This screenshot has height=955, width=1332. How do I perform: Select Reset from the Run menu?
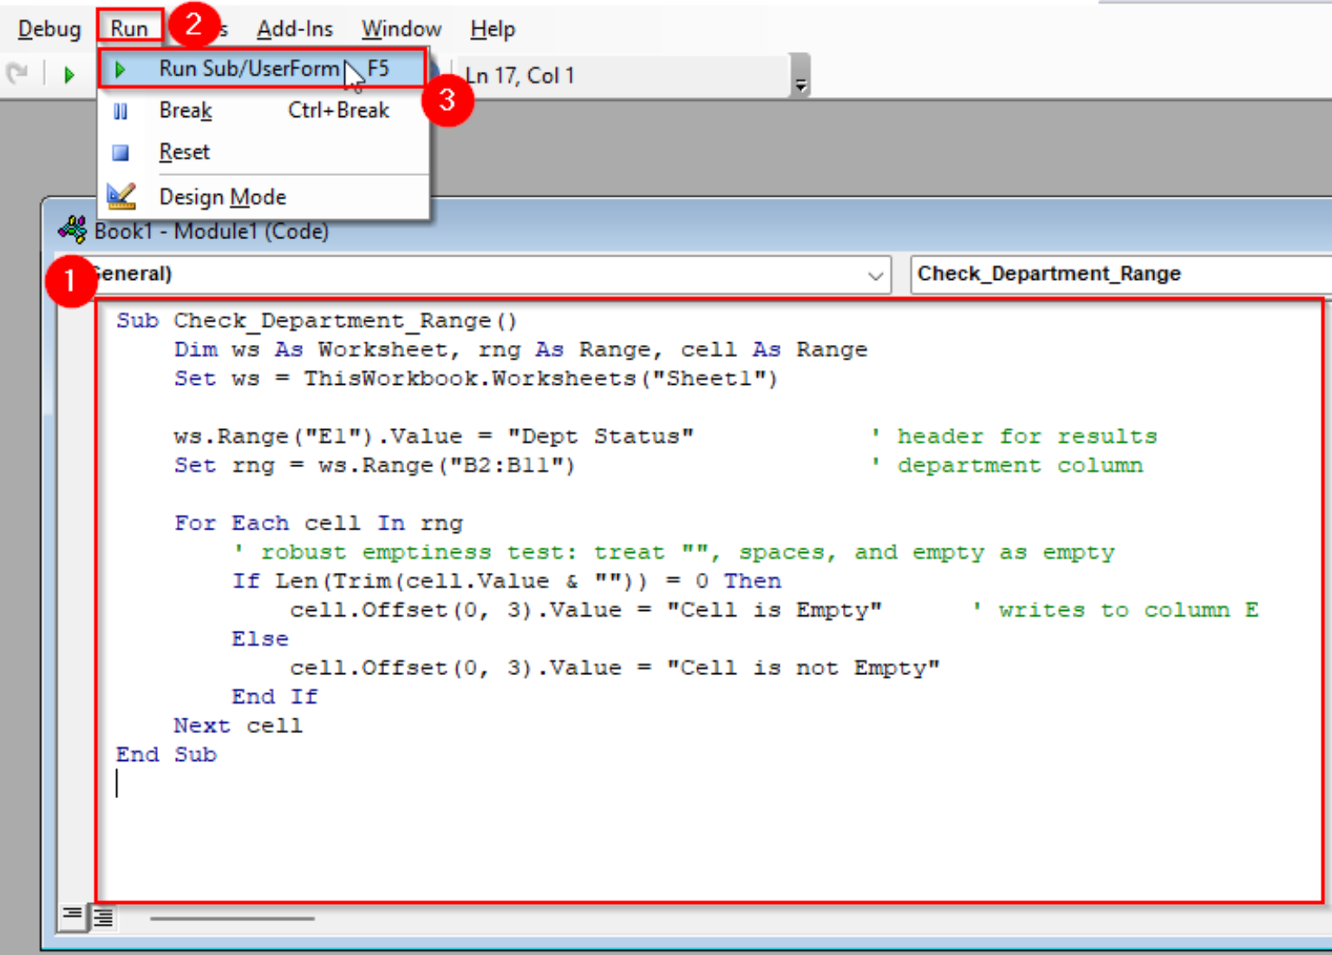(x=184, y=152)
